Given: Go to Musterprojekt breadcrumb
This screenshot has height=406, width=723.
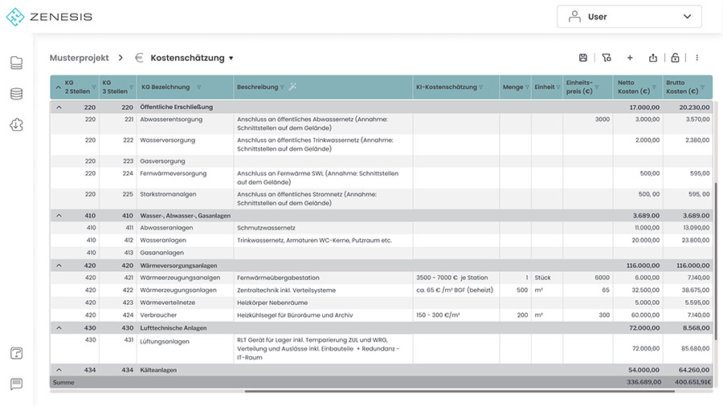Looking at the screenshot, I should click(x=79, y=58).
